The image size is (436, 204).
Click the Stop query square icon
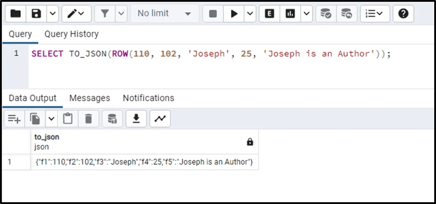213,14
